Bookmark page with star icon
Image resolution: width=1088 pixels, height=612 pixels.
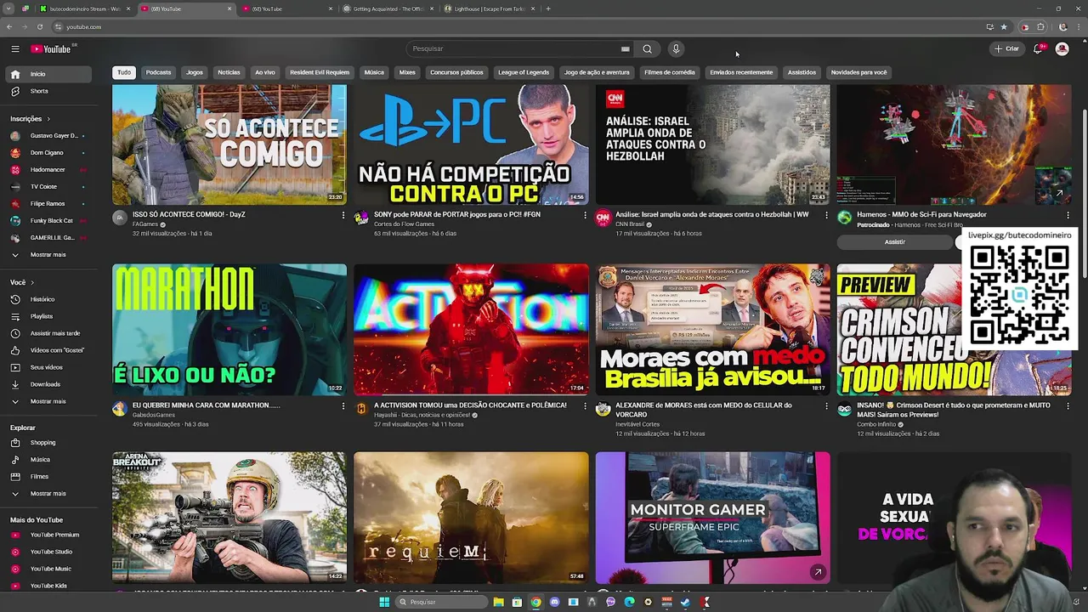1004,27
